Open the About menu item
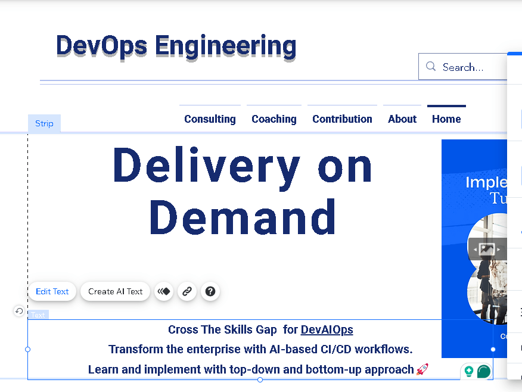 click(402, 119)
